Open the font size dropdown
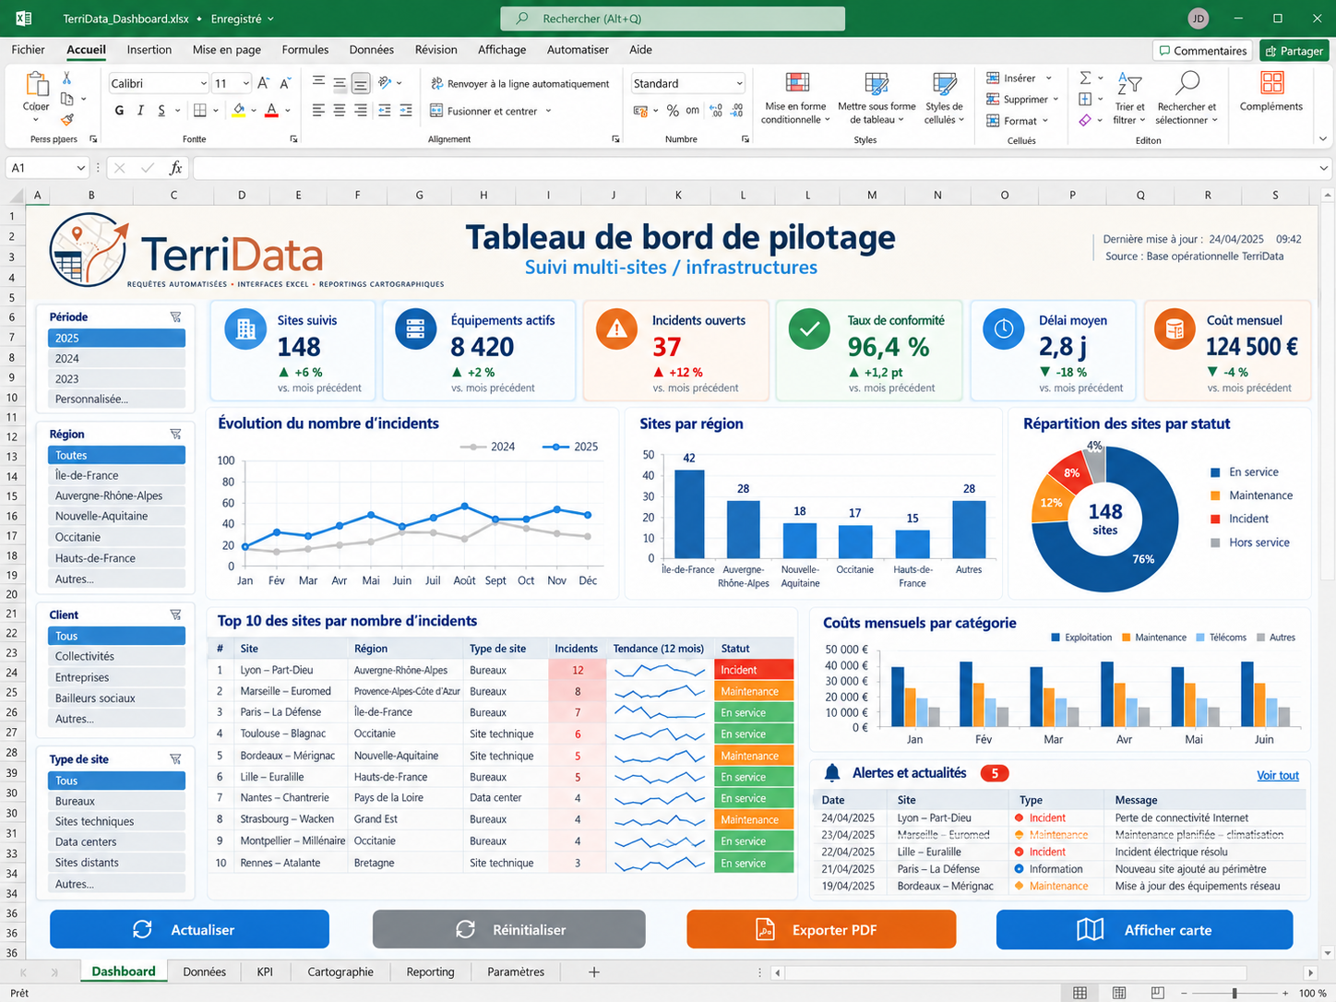Image resolution: width=1336 pixels, height=1002 pixels. [245, 83]
